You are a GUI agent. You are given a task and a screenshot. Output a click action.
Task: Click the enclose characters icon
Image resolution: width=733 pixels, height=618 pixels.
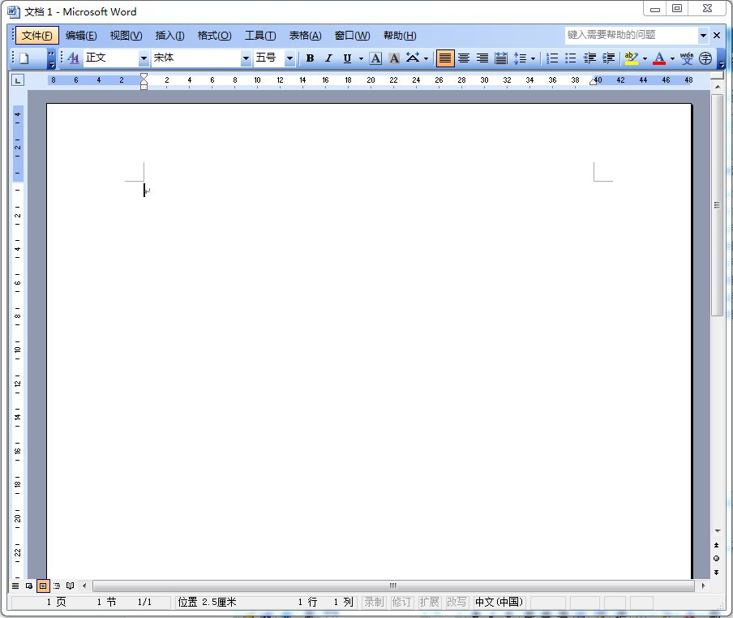tap(705, 58)
